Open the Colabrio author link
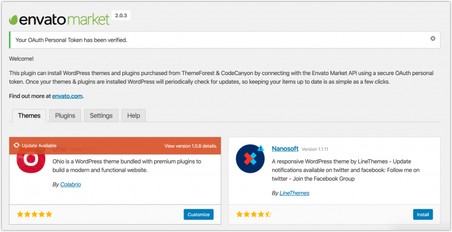The width and height of the screenshot is (452, 232). point(71,184)
